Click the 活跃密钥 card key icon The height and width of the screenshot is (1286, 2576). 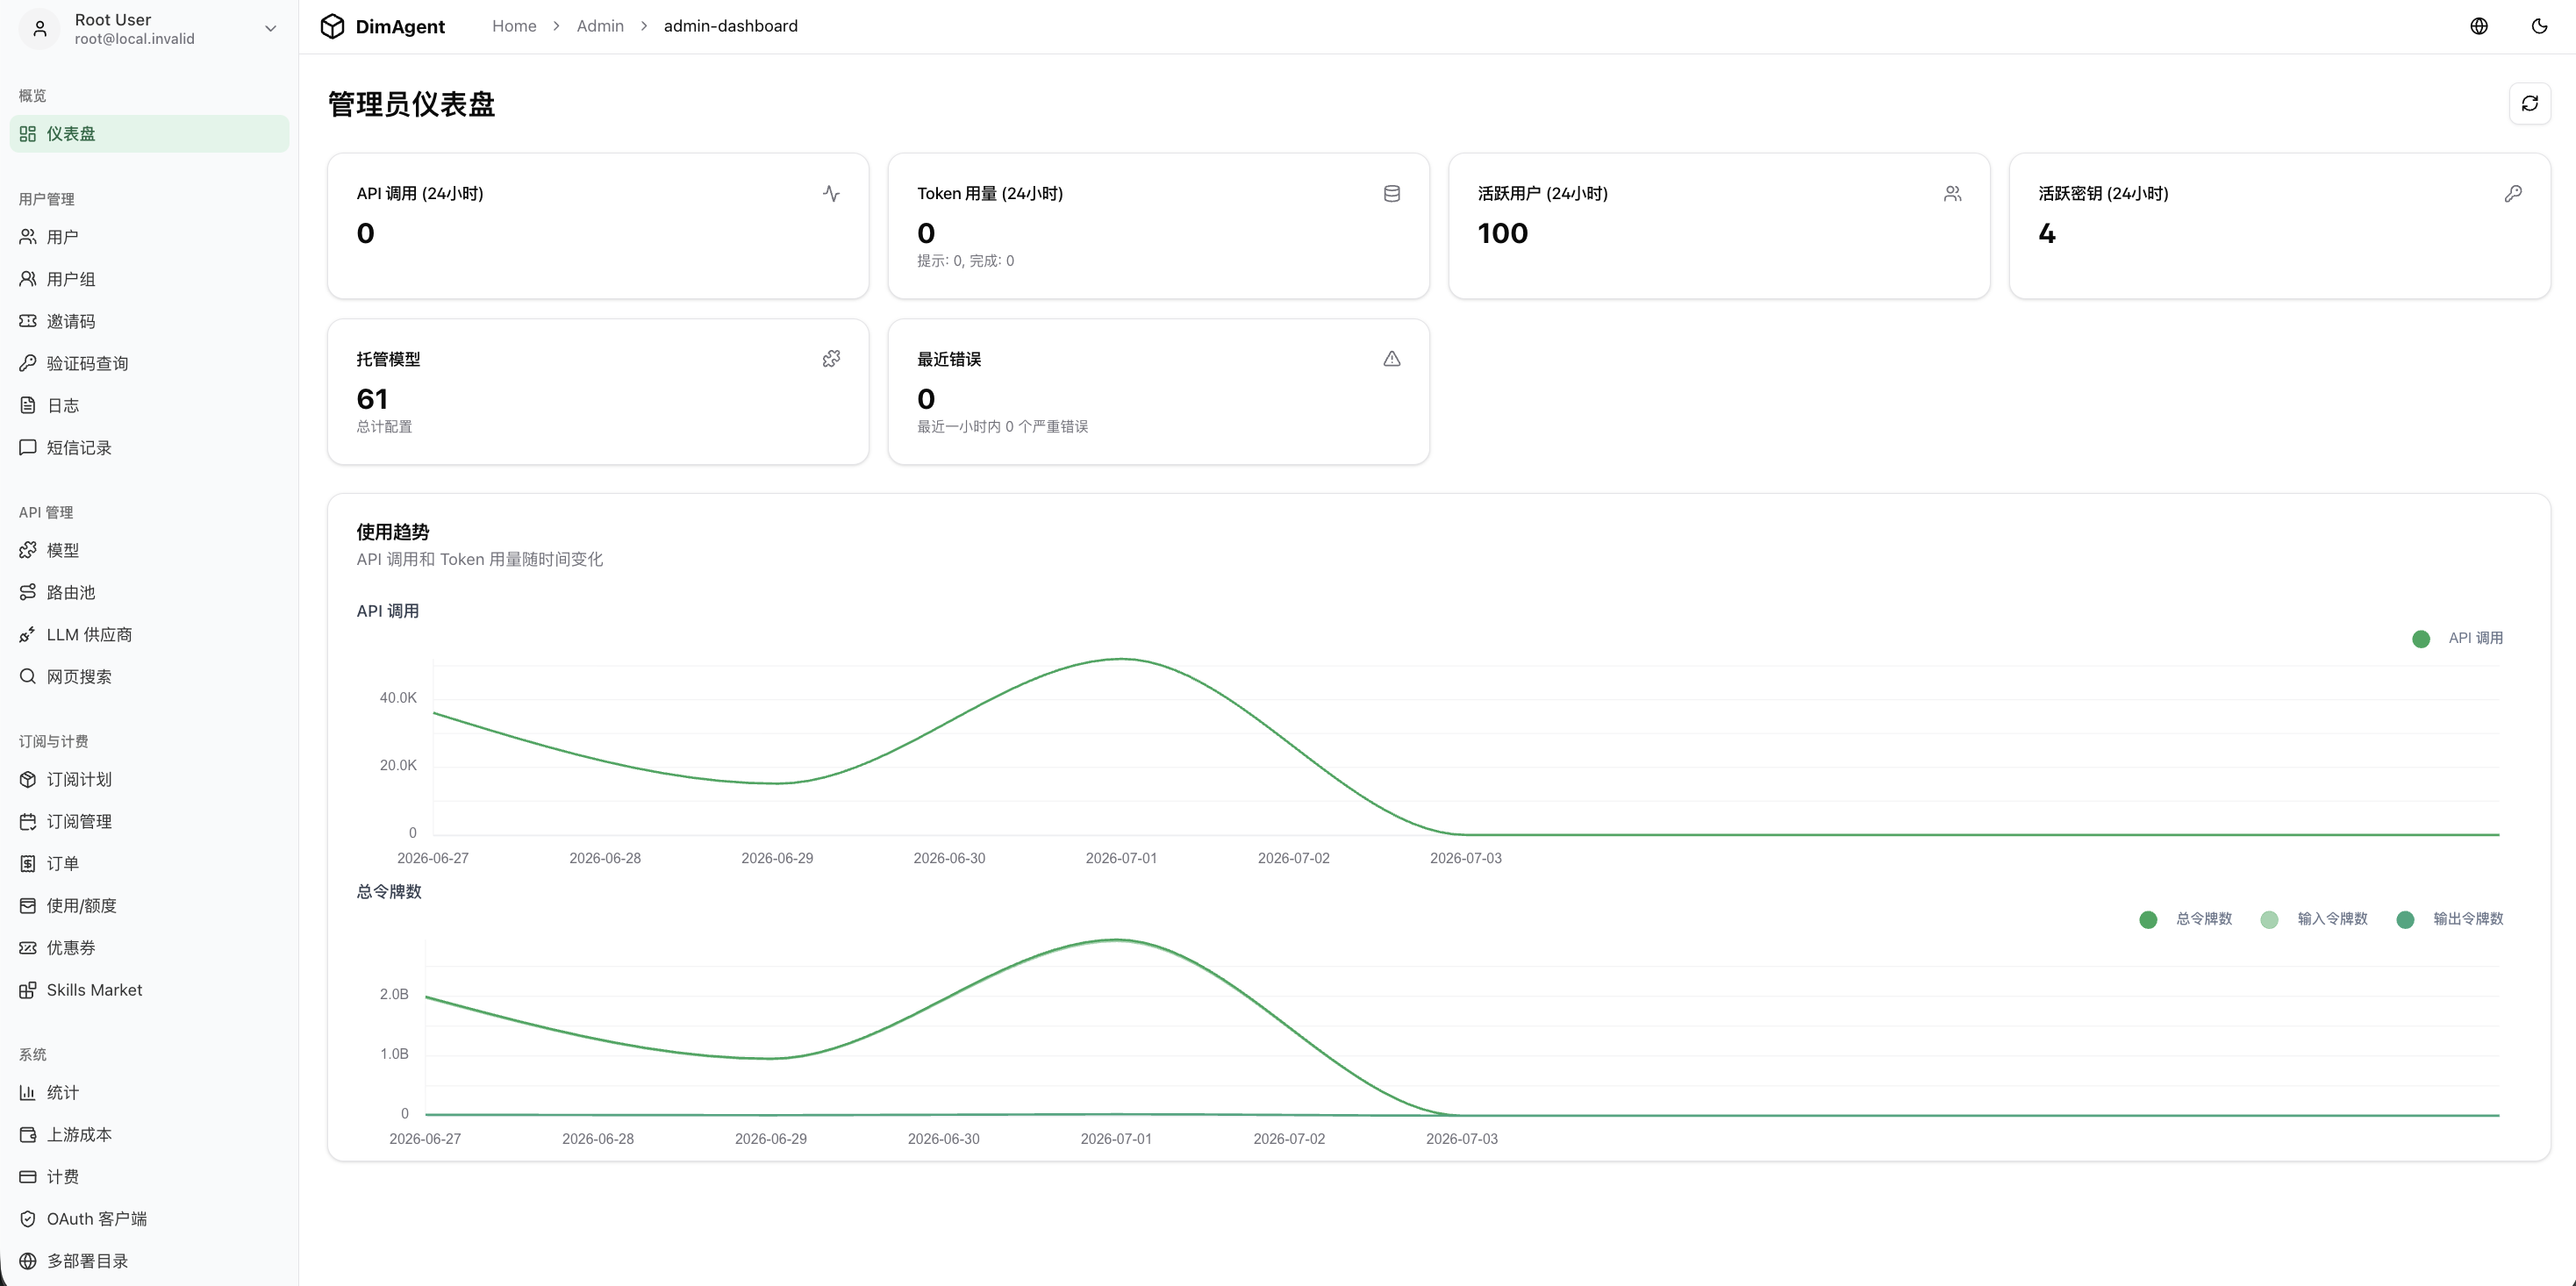[x=2513, y=193]
